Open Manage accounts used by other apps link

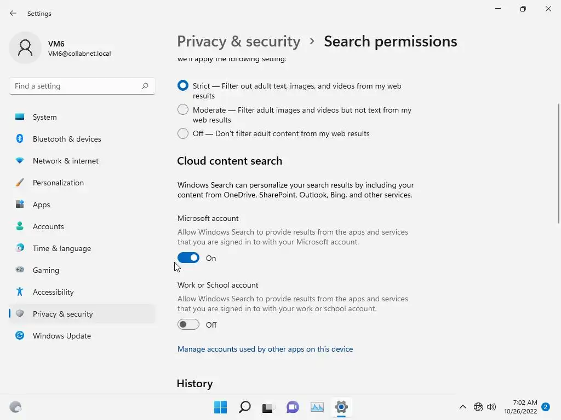click(265, 349)
